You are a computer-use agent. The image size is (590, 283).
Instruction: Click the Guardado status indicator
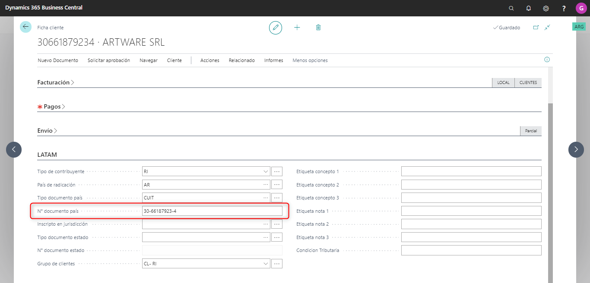[507, 28]
